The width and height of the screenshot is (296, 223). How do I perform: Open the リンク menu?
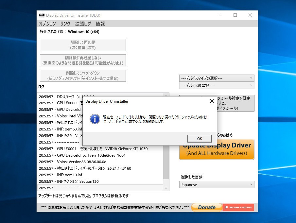65,24
